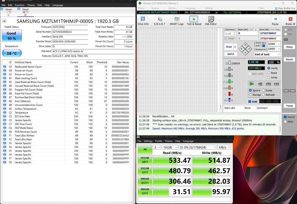Toggle the Sound checkbox
297x204 pixels.
285,117
